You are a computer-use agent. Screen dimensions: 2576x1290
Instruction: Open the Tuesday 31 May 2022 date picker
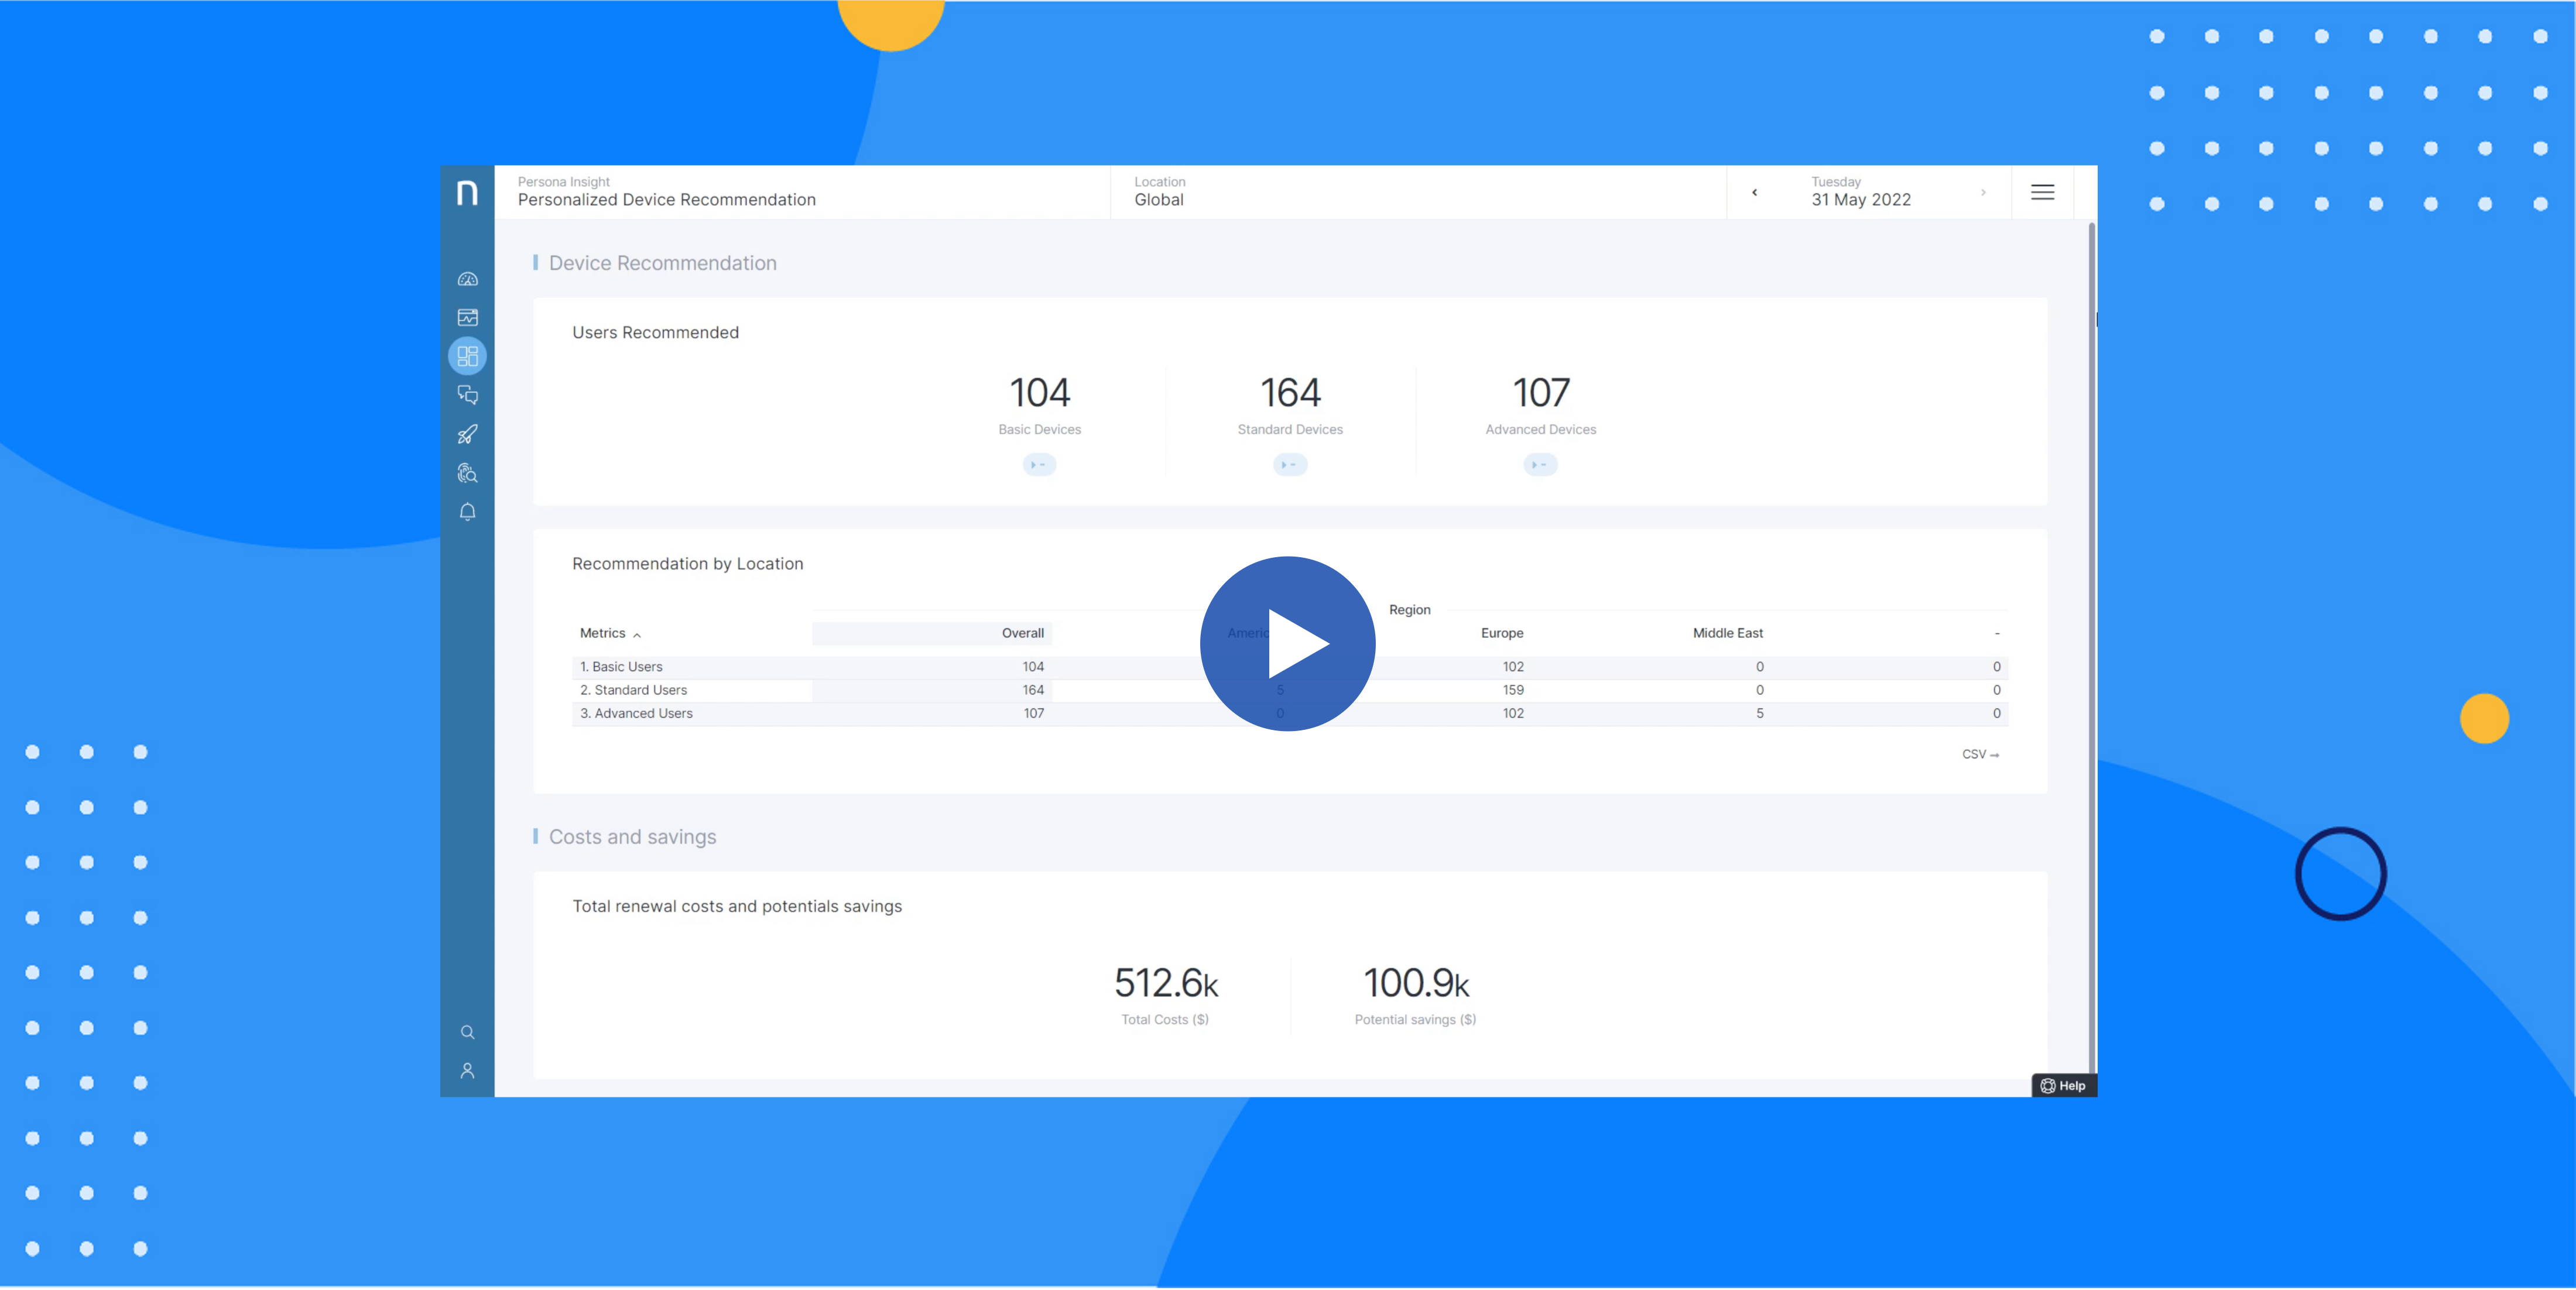pos(1861,191)
